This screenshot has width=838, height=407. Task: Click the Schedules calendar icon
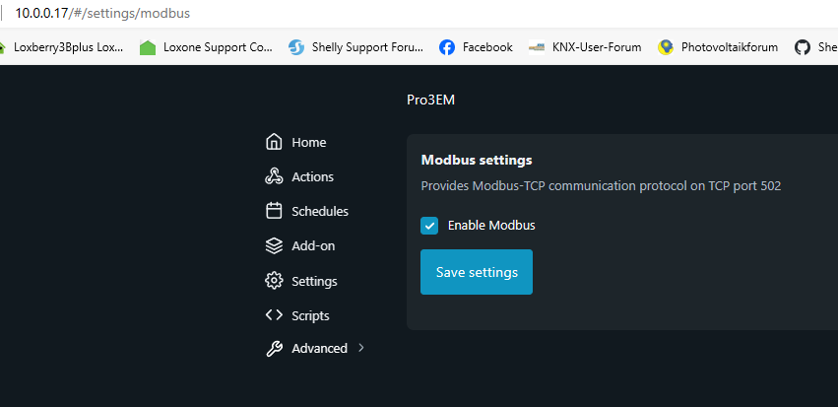point(275,211)
